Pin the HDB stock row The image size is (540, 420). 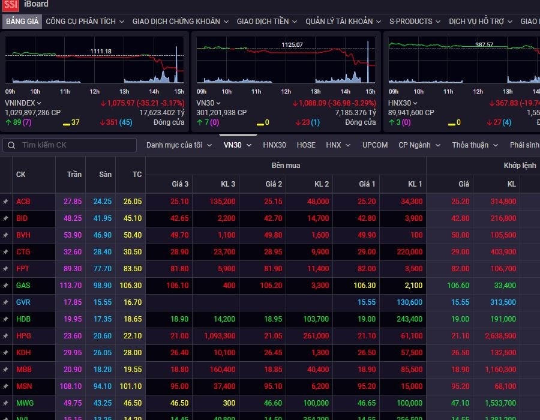pos(6,319)
